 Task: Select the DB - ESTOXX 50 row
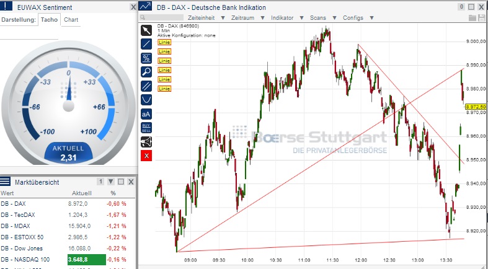(x=68, y=237)
